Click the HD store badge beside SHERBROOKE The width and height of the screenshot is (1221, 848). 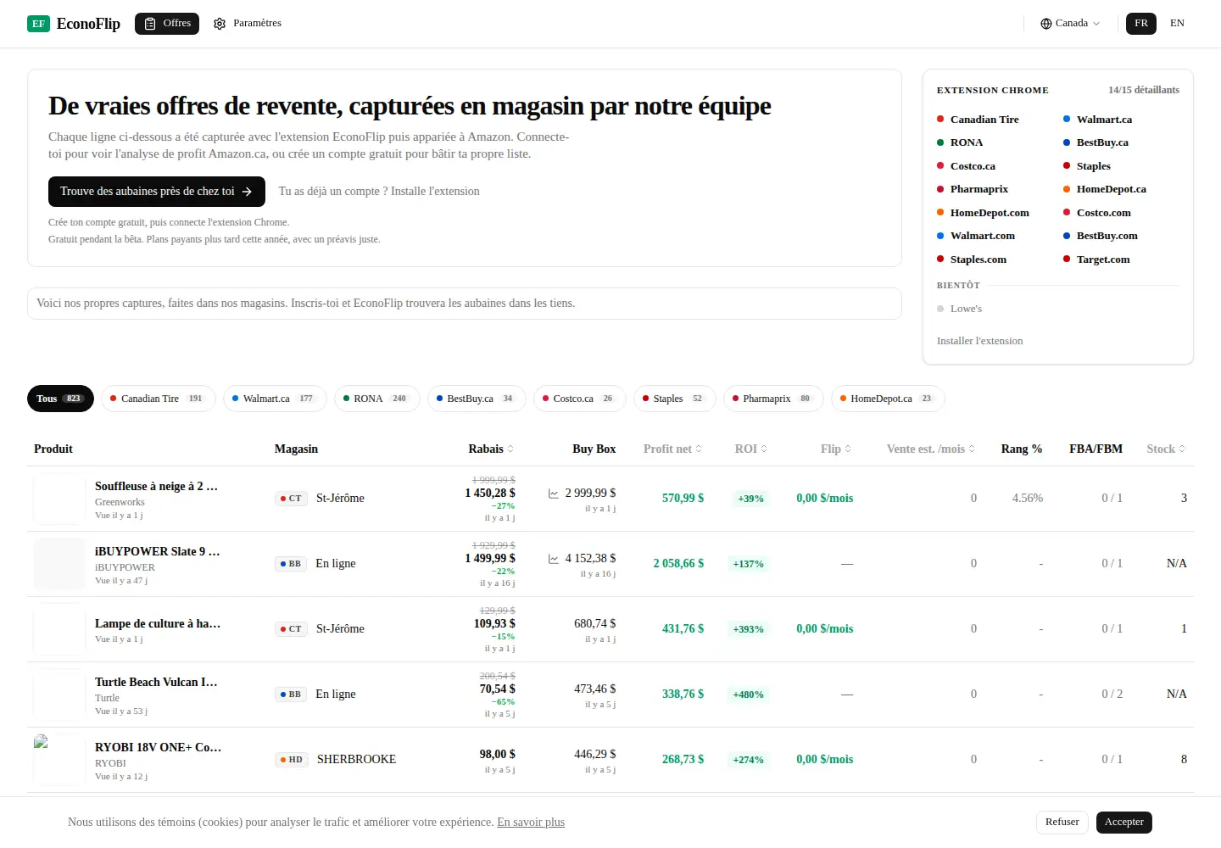pos(291,760)
